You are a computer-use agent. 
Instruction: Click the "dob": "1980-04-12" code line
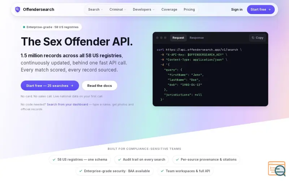point(185,85)
